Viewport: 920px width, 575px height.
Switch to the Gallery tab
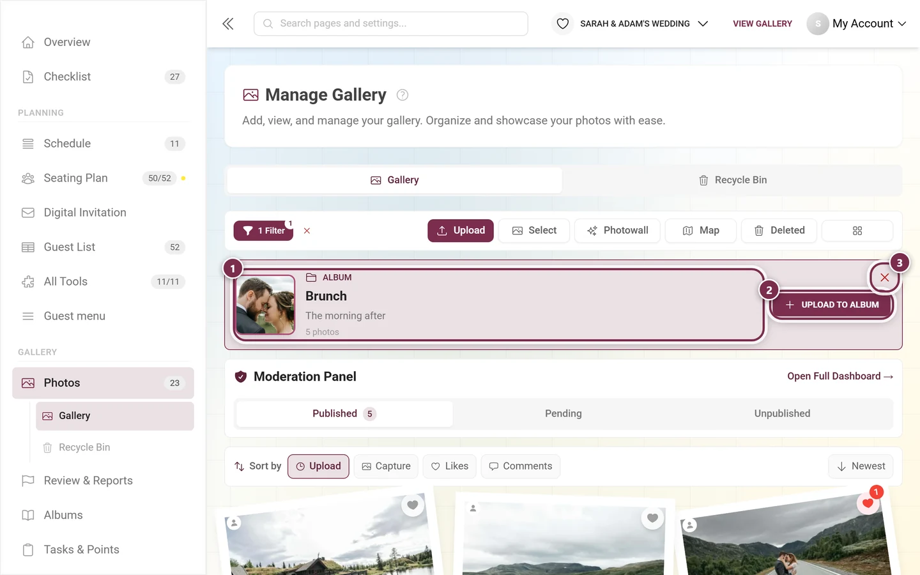pyautogui.click(x=395, y=180)
